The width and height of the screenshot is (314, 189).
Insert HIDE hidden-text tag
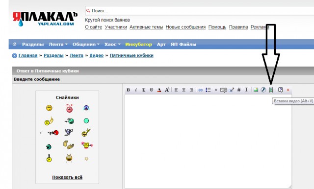pos(224,90)
